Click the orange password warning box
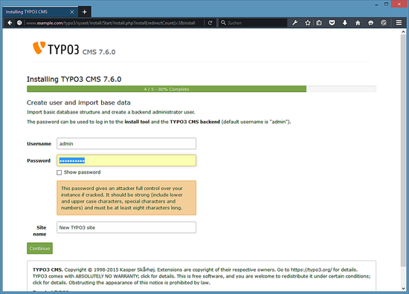This screenshot has height=294, width=409. (126, 198)
